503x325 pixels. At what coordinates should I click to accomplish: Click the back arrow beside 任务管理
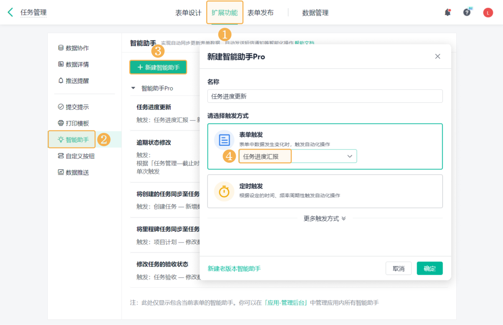(10, 13)
